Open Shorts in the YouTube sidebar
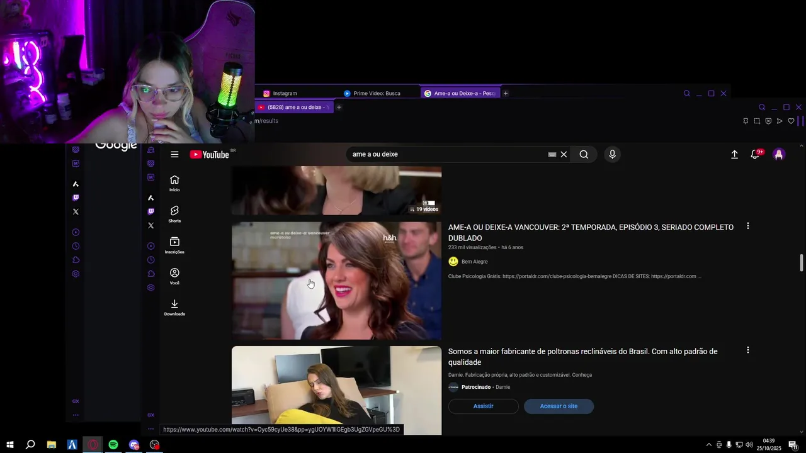Viewport: 806px width, 453px height. pos(174,214)
